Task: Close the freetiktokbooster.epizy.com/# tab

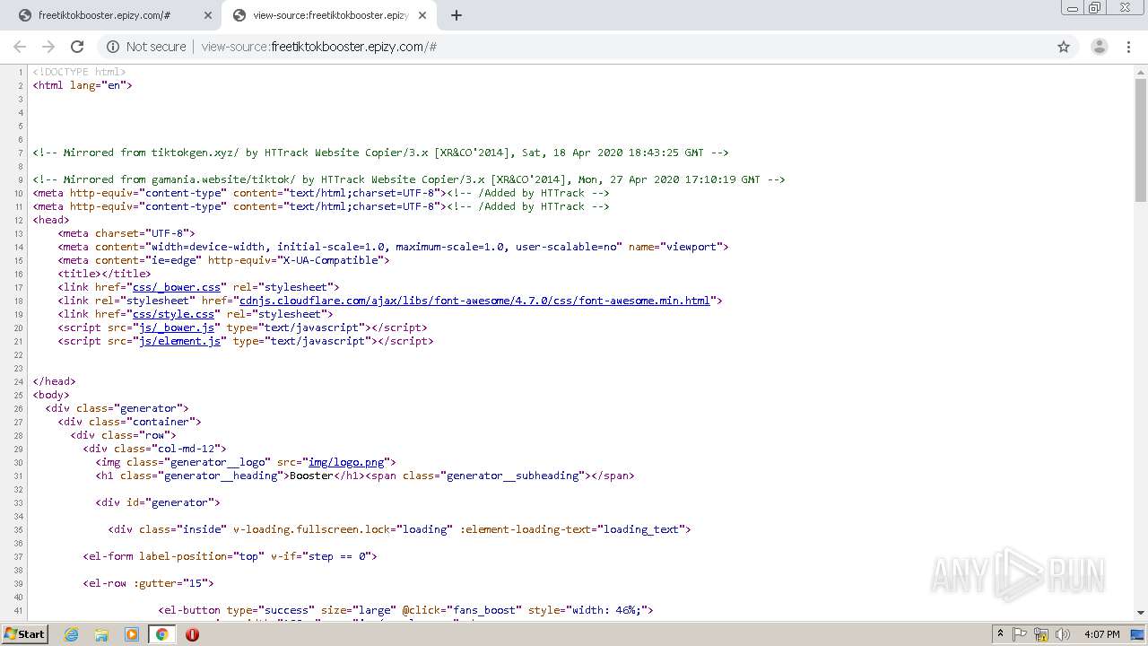Action: click(208, 15)
